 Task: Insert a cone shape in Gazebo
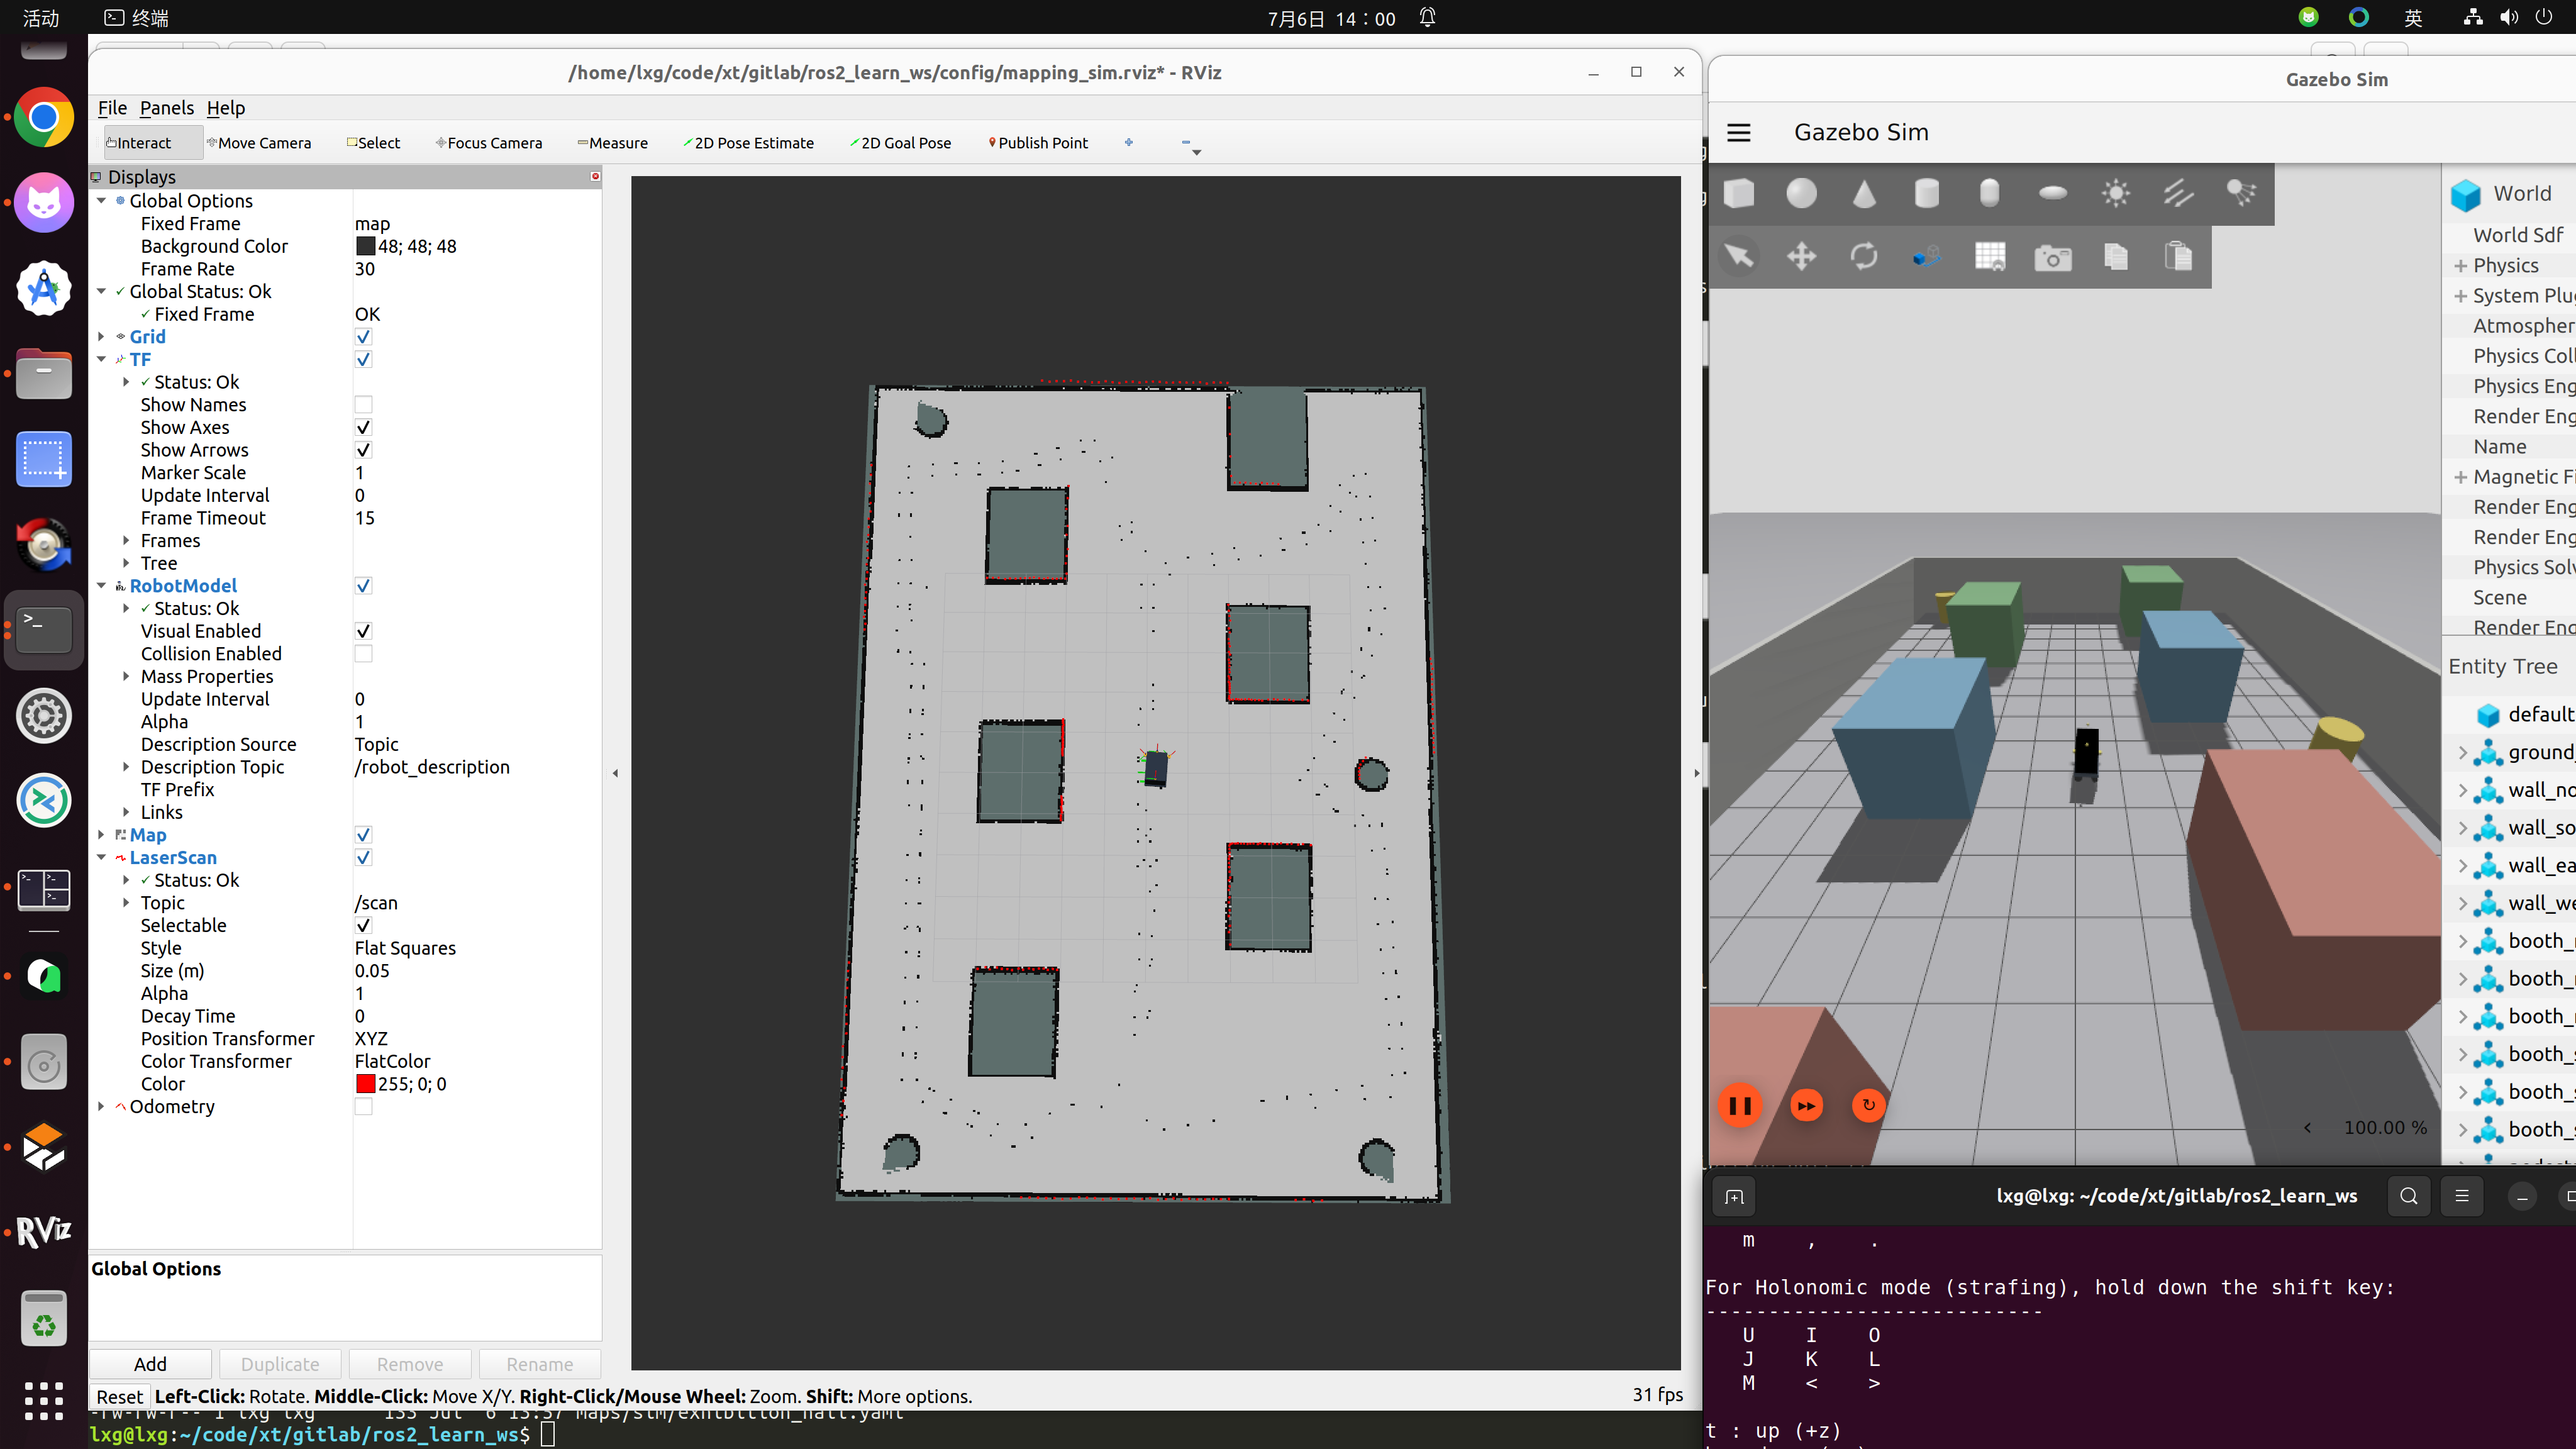(x=1864, y=193)
